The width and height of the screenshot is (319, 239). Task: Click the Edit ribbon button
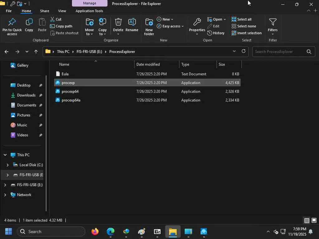(213, 26)
